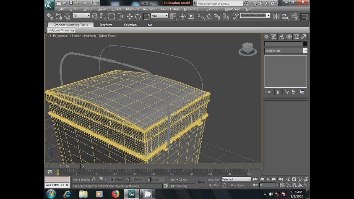Image resolution: width=354 pixels, height=199 pixels.
Task: Choose the Bind to Space Warp tool
Action: [67, 17]
